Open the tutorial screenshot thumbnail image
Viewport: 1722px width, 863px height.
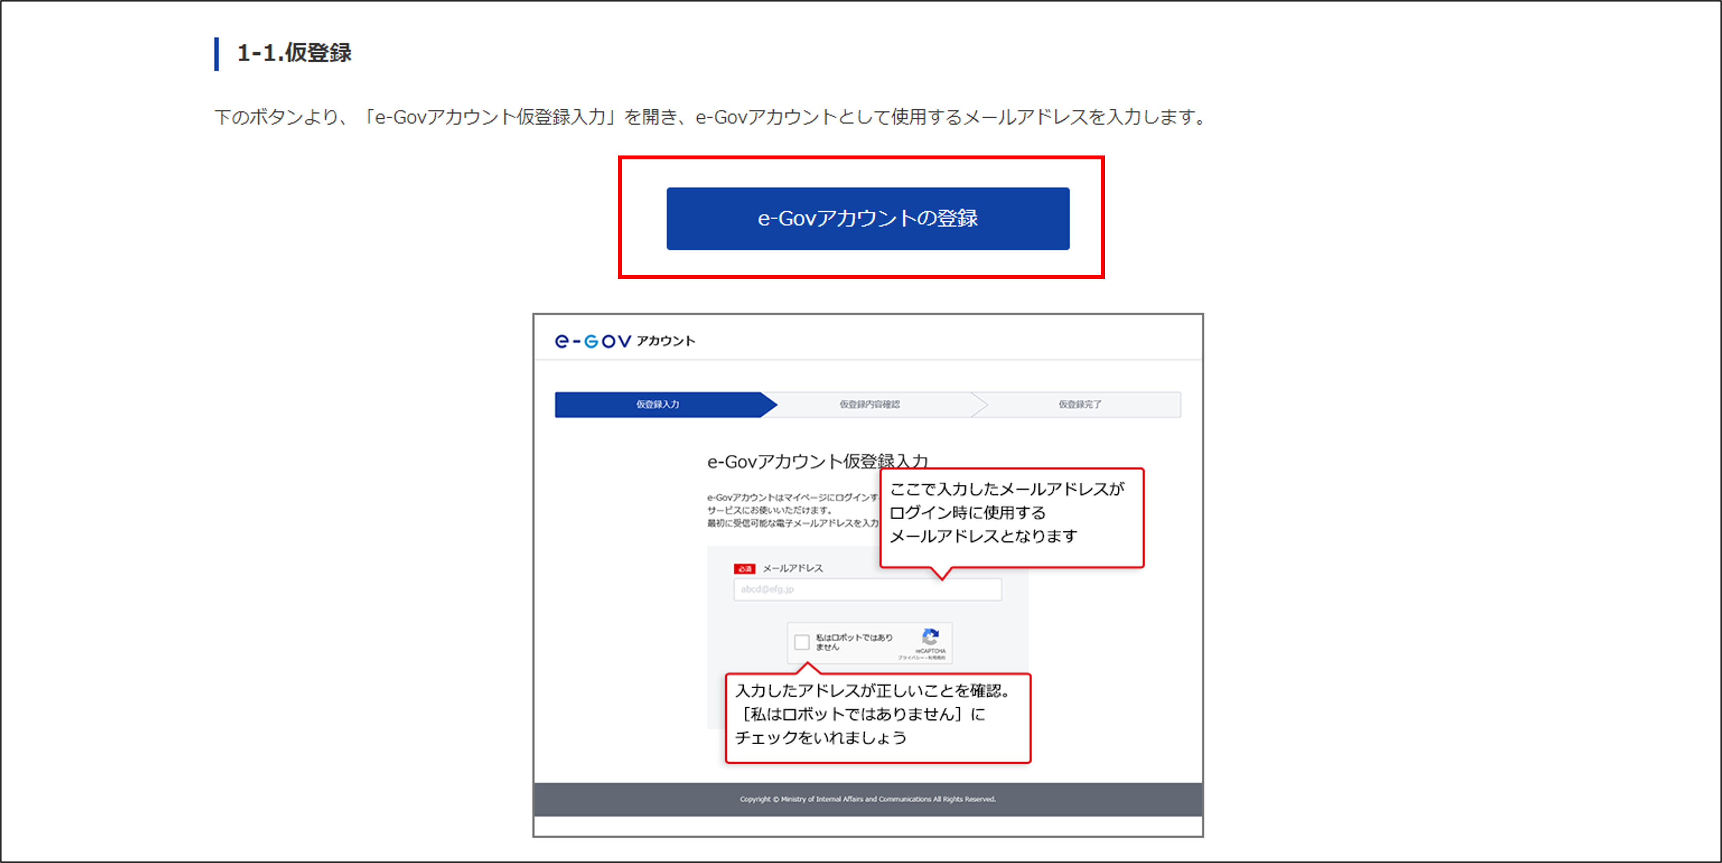pos(868,575)
